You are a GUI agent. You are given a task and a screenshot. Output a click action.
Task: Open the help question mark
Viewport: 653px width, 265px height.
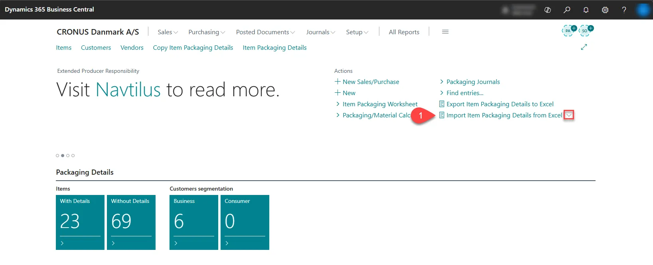[624, 10]
